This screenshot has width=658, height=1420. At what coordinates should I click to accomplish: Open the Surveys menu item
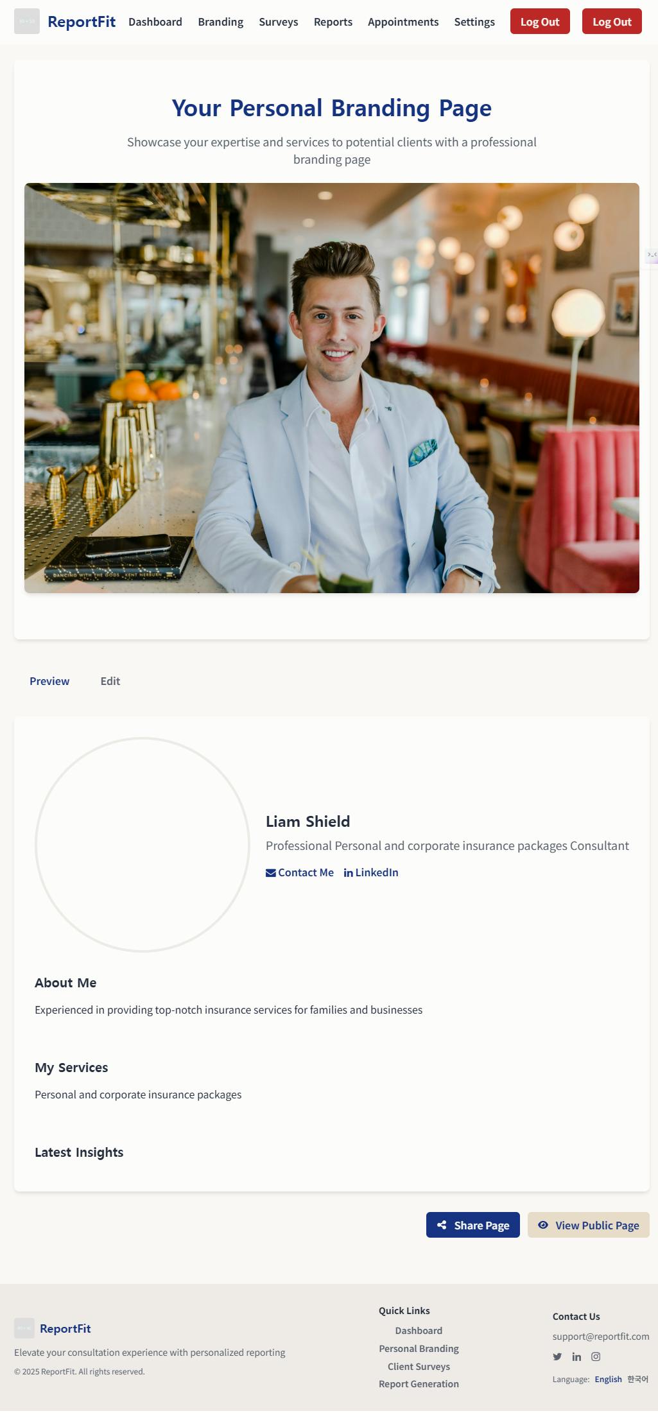(x=279, y=22)
